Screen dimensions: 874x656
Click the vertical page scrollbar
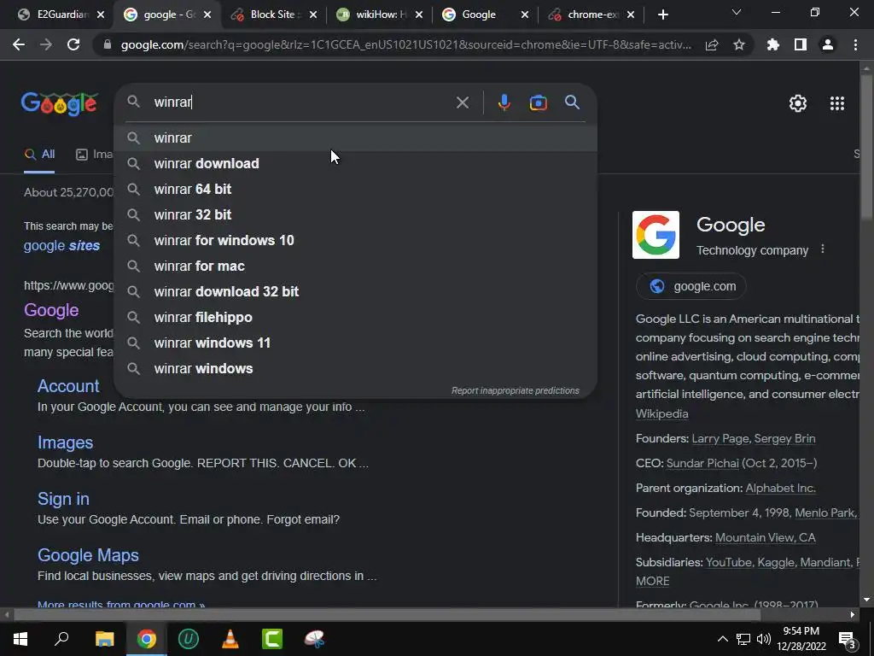866,335
